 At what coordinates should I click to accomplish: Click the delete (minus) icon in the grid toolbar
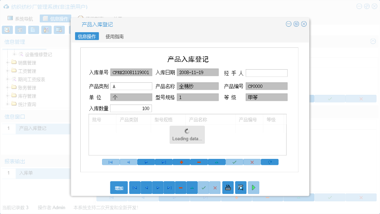(x=199, y=162)
